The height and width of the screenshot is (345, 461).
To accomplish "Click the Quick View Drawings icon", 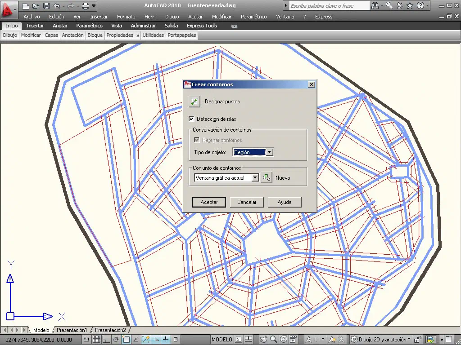I will (249, 340).
